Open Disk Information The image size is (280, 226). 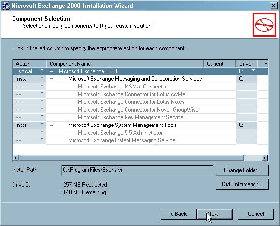point(242,184)
